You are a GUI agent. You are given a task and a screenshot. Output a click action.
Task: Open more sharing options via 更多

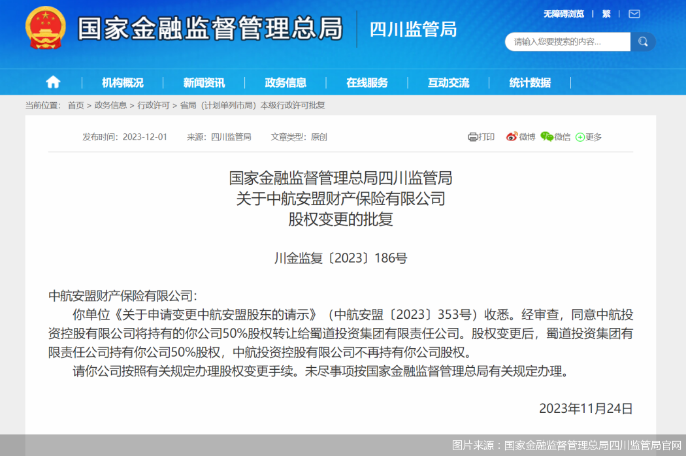[x=587, y=137]
